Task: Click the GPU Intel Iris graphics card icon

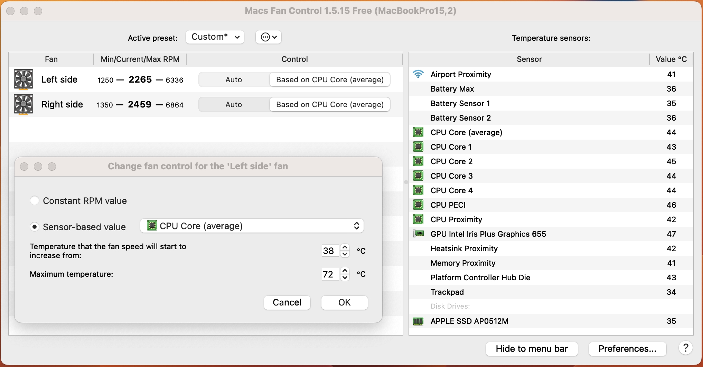Action: (x=419, y=234)
